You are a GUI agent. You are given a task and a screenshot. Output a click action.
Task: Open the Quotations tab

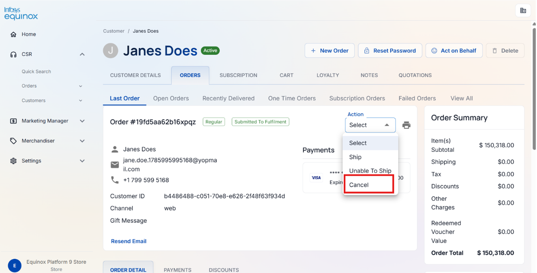[415, 75]
